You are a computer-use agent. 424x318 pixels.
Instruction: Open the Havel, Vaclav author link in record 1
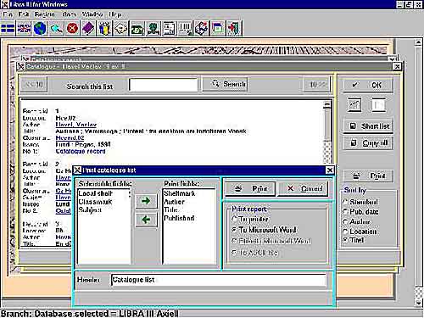pyautogui.click(x=76, y=125)
